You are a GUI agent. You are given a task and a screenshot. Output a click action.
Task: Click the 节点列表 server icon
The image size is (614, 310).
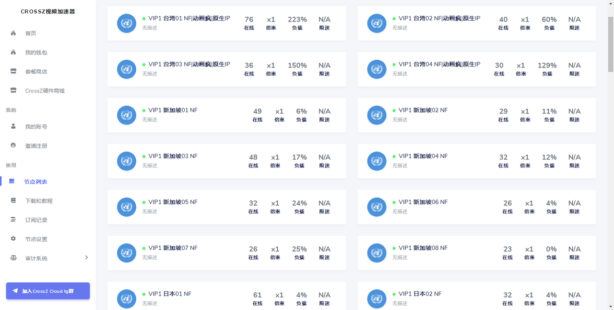tap(12, 181)
